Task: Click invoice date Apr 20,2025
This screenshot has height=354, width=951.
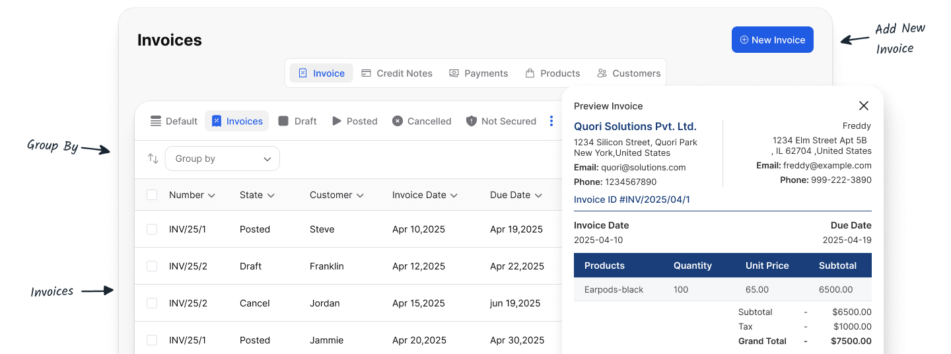Action: pos(419,340)
